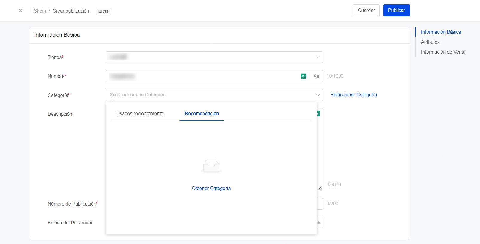The height and width of the screenshot is (244, 480).
Task: Collapse the Categoría dropdown using its chevron
Action: point(318,95)
